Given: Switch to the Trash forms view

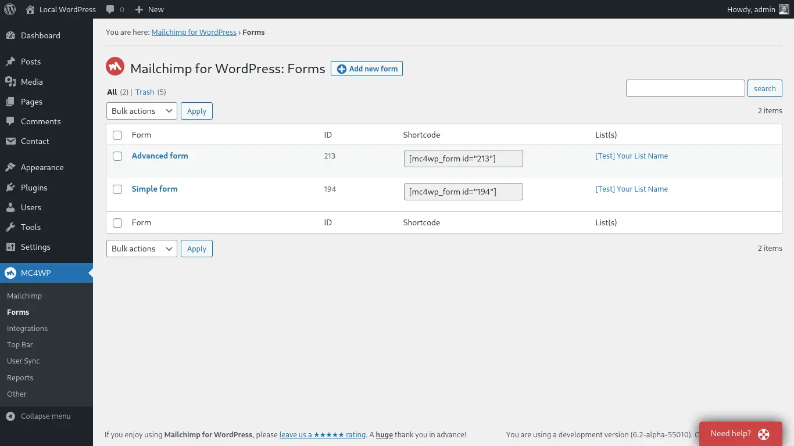Looking at the screenshot, I should (x=145, y=92).
